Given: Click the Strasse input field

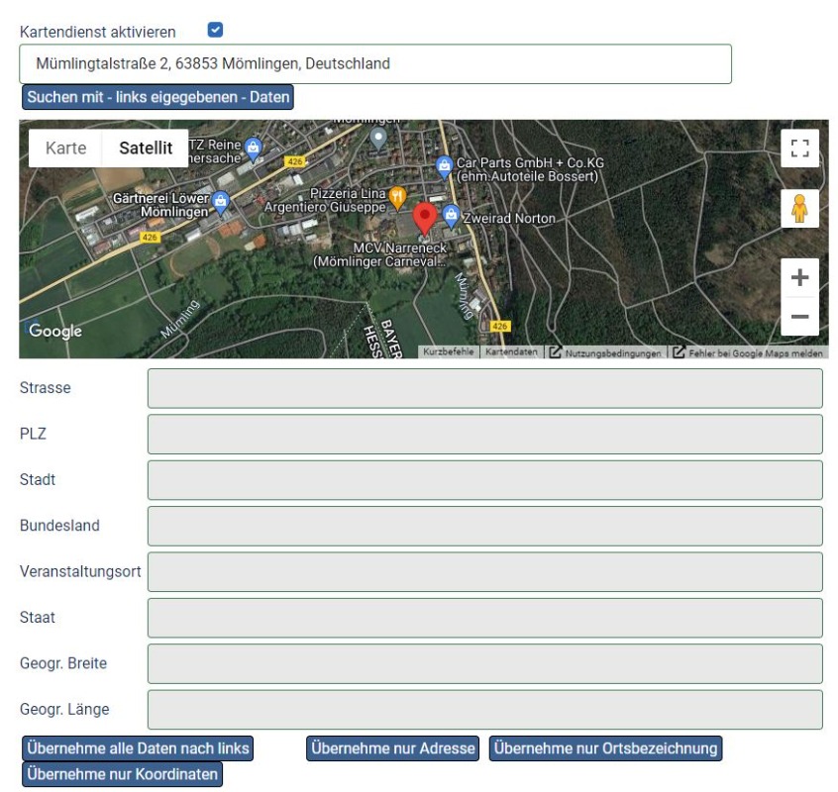Looking at the screenshot, I should tap(484, 389).
